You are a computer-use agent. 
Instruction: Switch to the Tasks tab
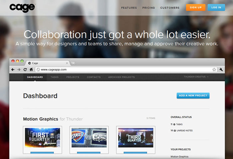click(x=55, y=77)
